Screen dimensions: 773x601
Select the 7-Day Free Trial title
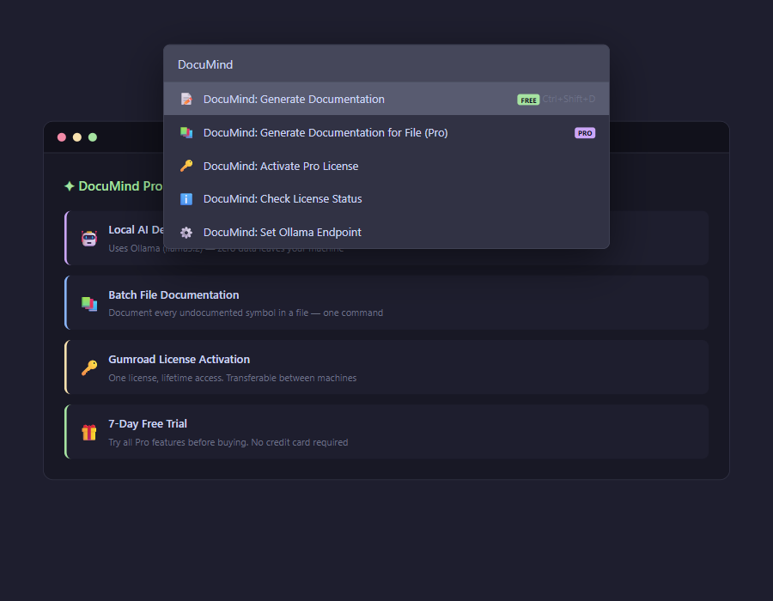coord(148,423)
